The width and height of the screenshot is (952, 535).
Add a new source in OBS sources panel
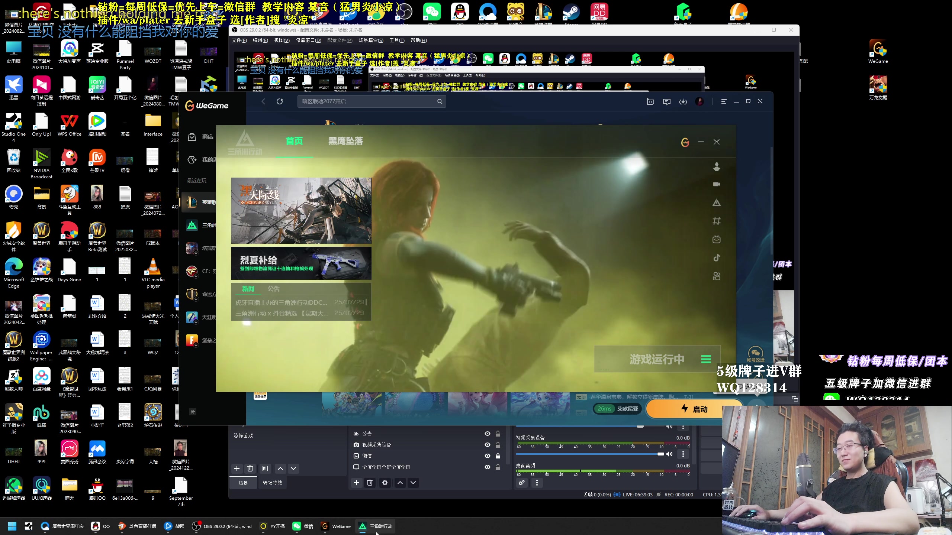(x=357, y=483)
